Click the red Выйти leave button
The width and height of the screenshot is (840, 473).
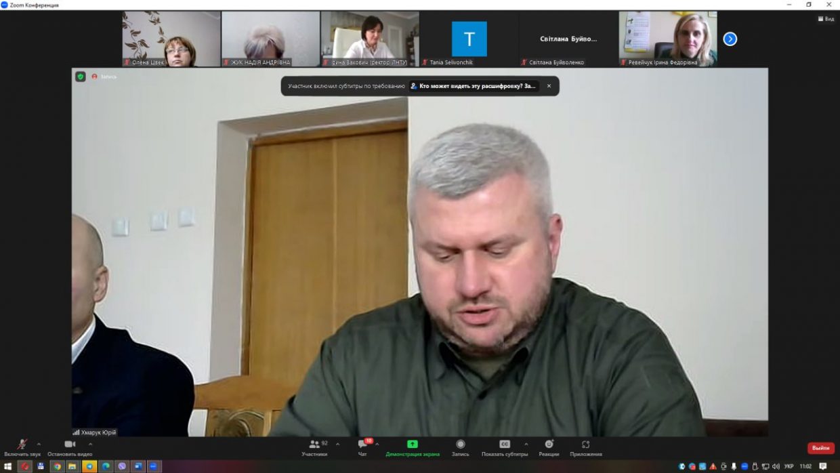pos(820,448)
